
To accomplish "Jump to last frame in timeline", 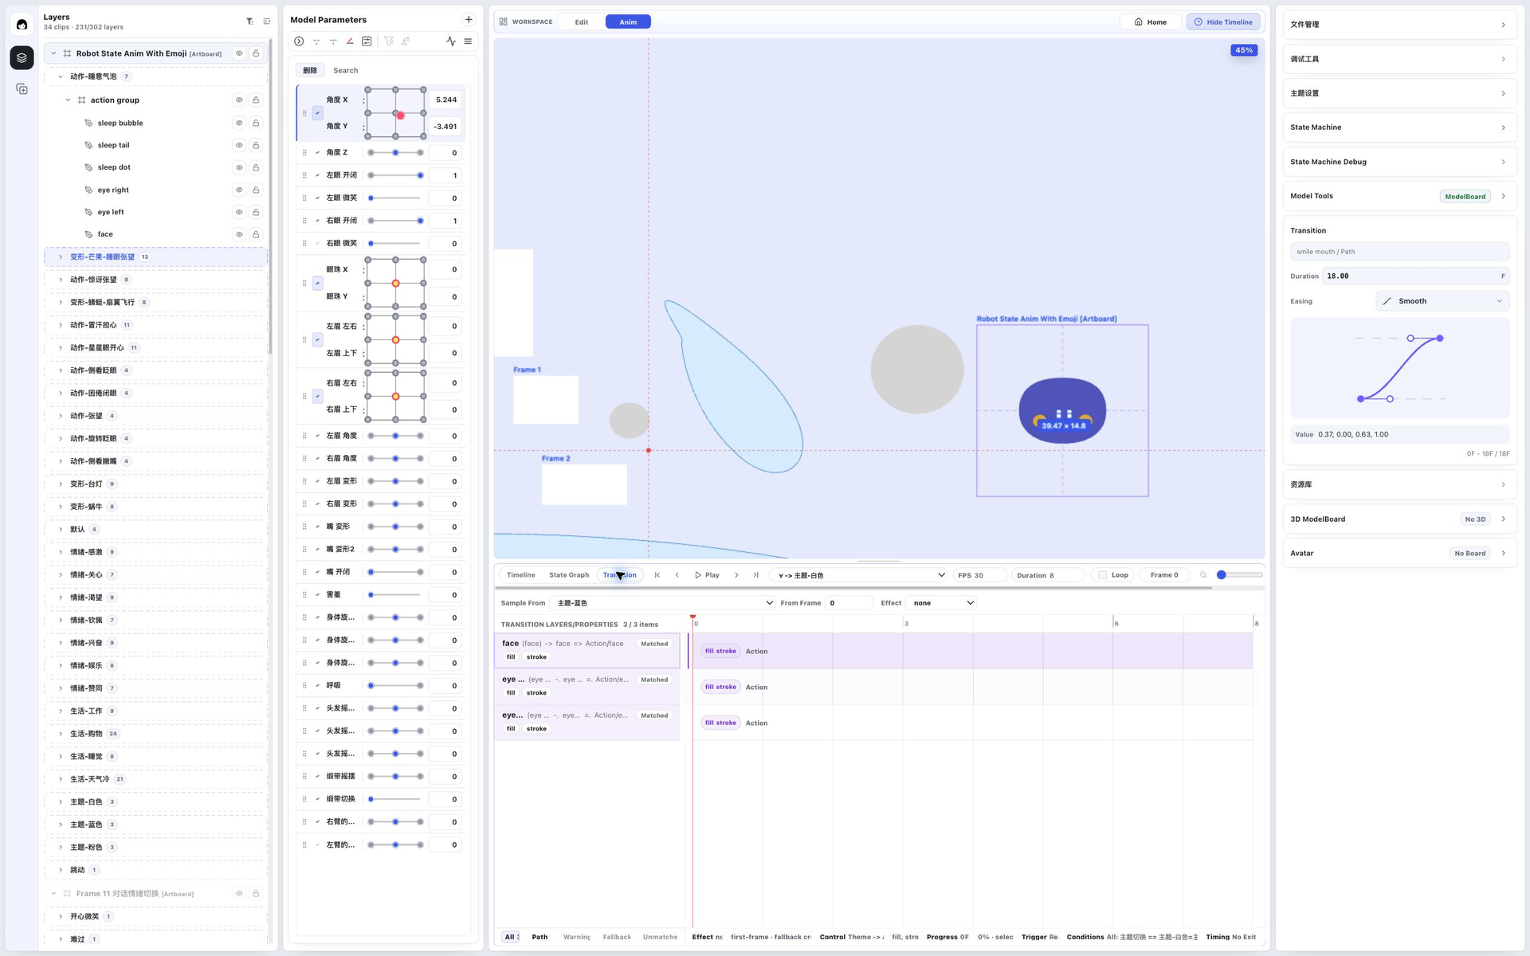I will pyautogui.click(x=755, y=575).
